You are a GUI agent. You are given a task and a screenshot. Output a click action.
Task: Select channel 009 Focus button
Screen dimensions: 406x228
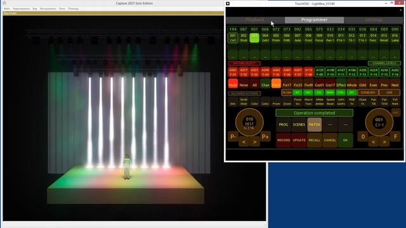319,38
